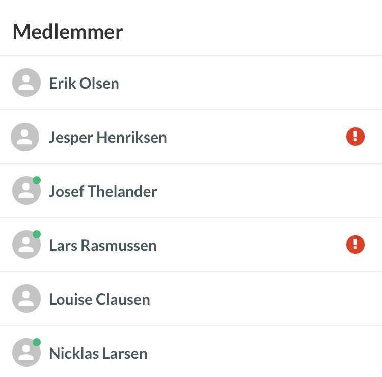
Task: Click Erik Olsen's avatar icon
Action: [26, 83]
